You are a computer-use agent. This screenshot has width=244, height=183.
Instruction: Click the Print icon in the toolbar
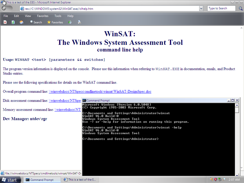click(x=80, y=22)
